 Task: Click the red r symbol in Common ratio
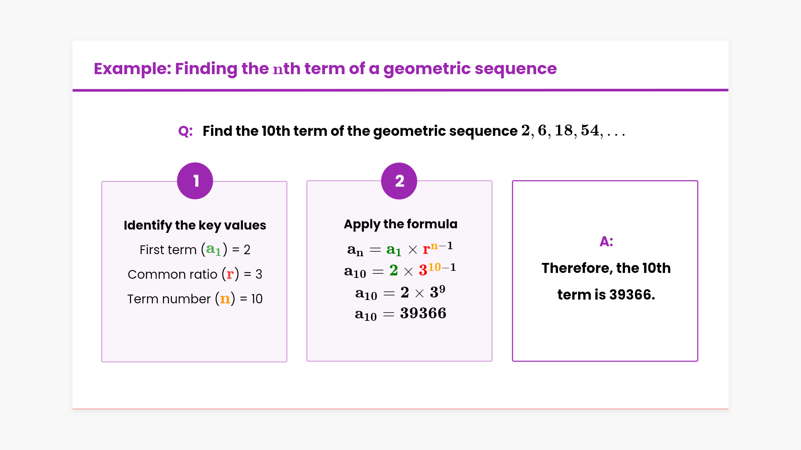pyautogui.click(x=230, y=274)
